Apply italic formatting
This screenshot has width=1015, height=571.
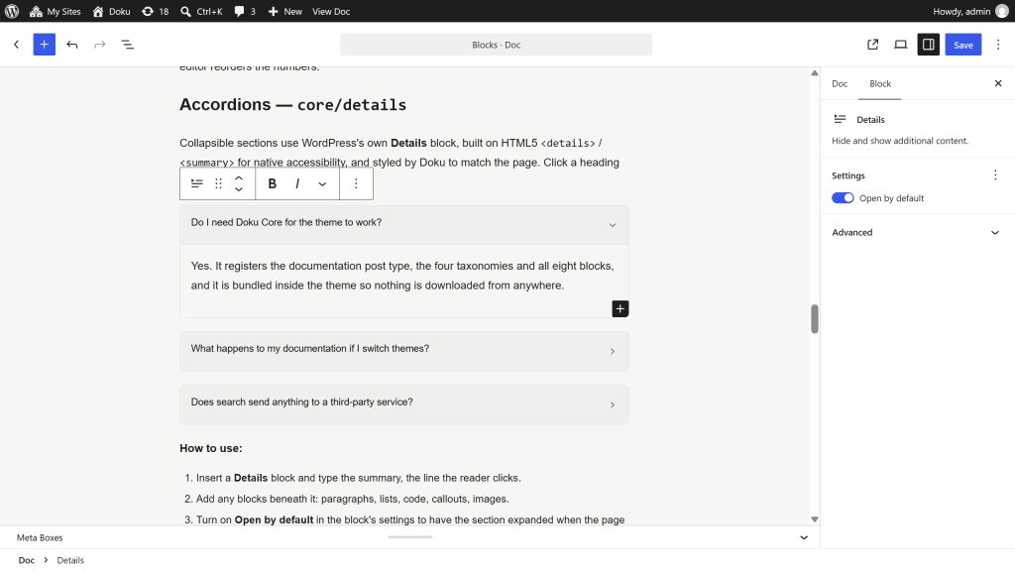click(x=297, y=183)
